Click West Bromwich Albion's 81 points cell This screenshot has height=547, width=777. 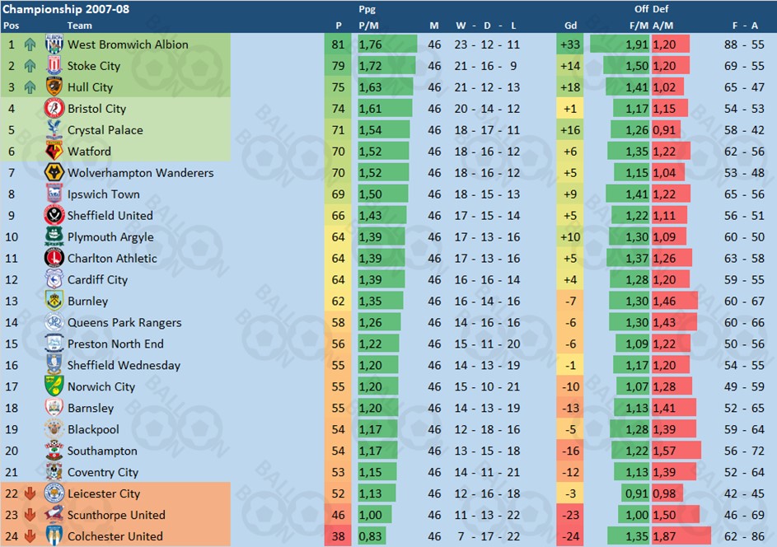(338, 44)
